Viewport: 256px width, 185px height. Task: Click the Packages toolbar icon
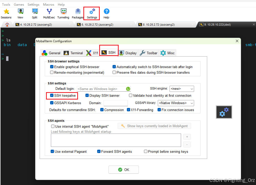77,13
